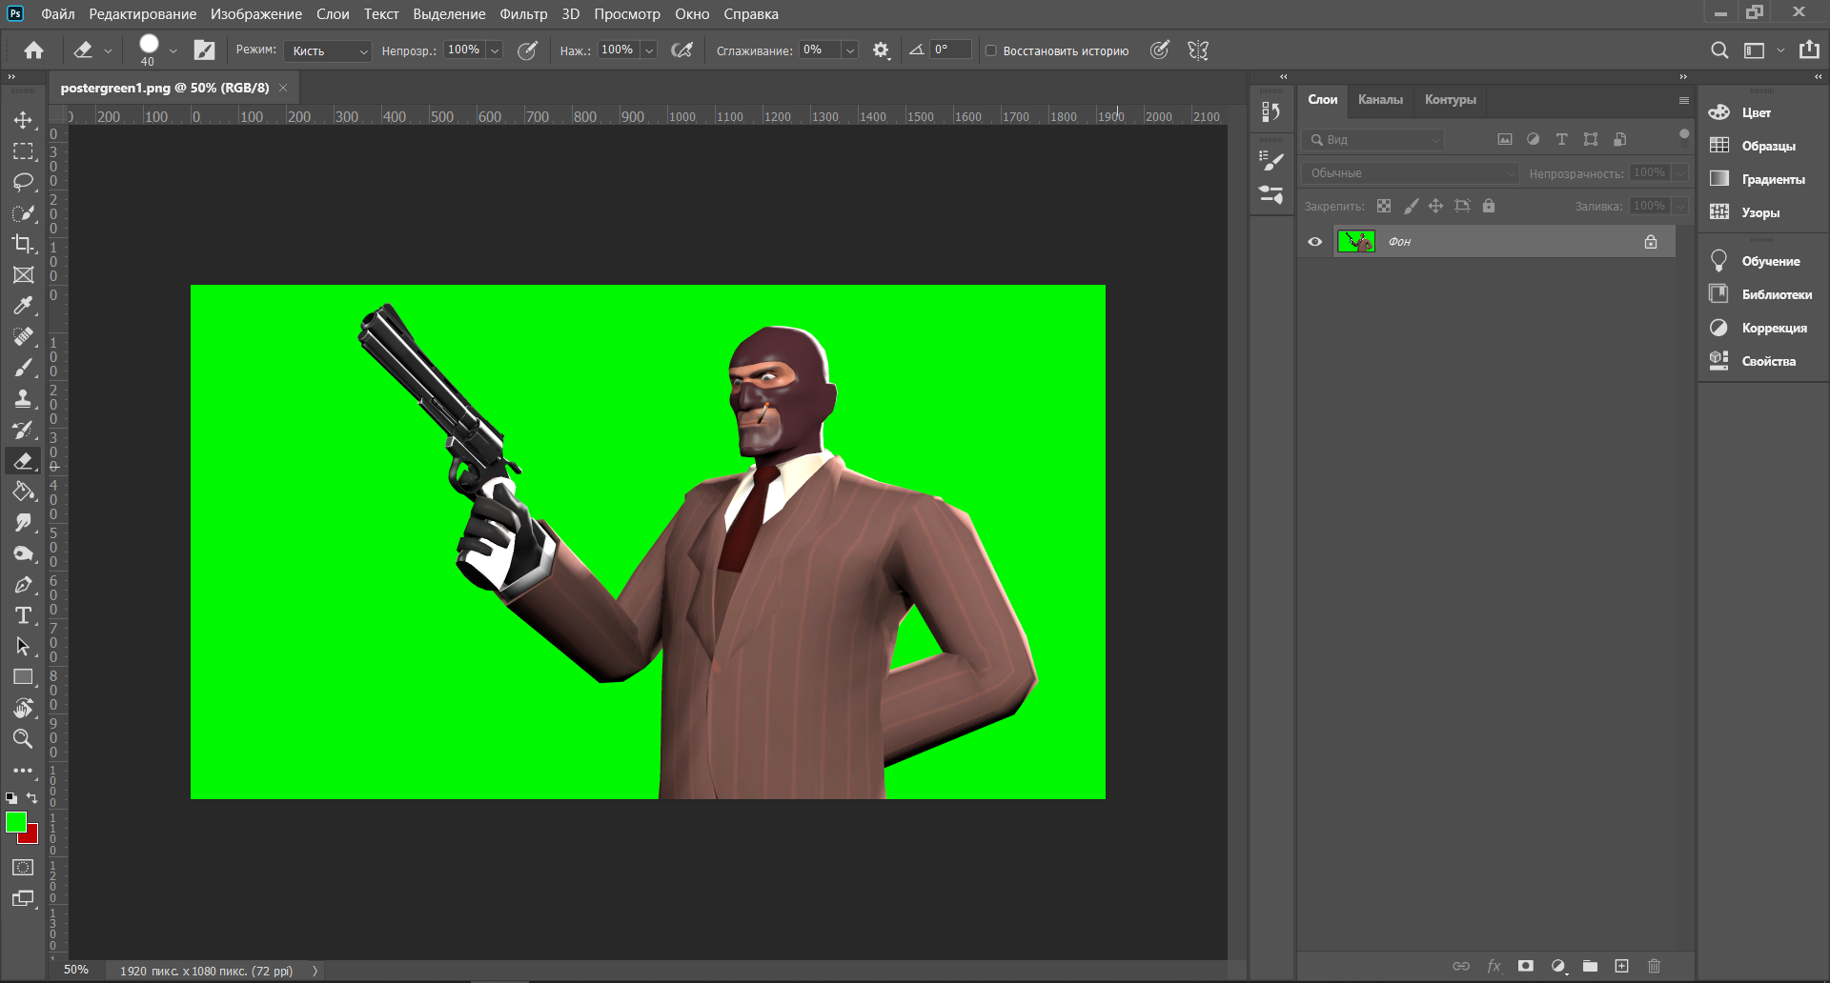Open the Редактирование menu
The height and width of the screenshot is (983, 1830).
coord(143,14)
